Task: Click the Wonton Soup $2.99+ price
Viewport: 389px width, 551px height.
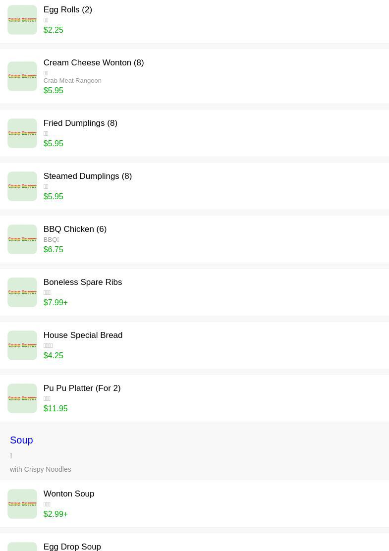Action: 56,514
